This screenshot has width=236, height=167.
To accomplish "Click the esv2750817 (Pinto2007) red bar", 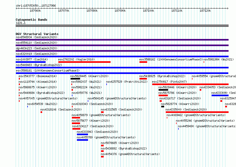I will 190,84.
